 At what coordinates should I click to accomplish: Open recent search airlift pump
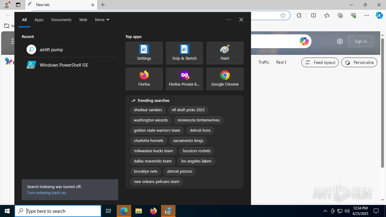pos(70,49)
